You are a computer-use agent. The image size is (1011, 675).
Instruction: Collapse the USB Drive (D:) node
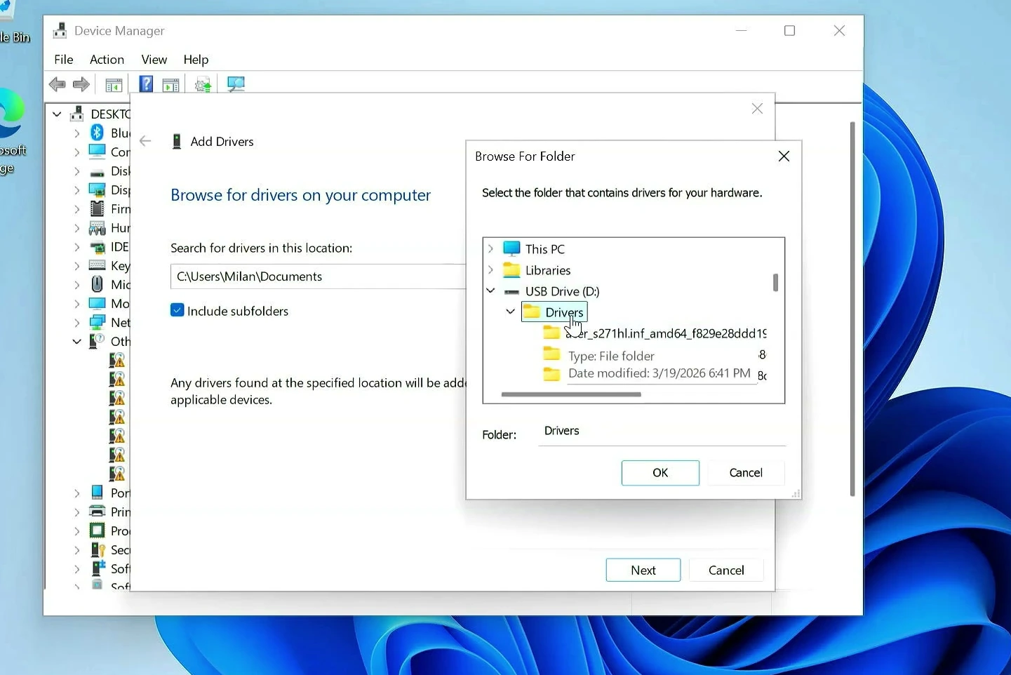click(491, 290)
